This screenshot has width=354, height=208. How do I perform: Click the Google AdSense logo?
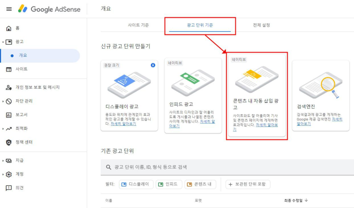(50, 9)
